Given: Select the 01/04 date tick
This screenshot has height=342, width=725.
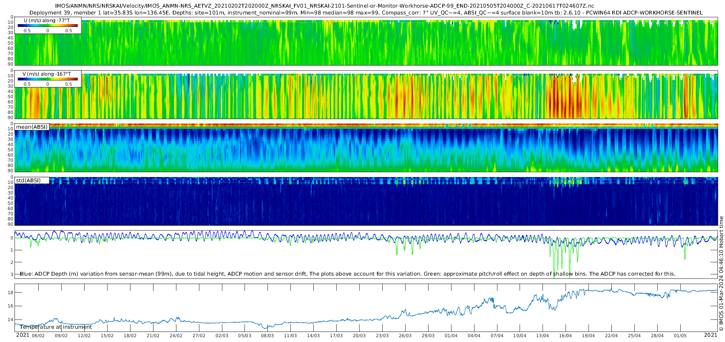Looking at the screenshot, I should pyautogui.click(x=451, y=336).
